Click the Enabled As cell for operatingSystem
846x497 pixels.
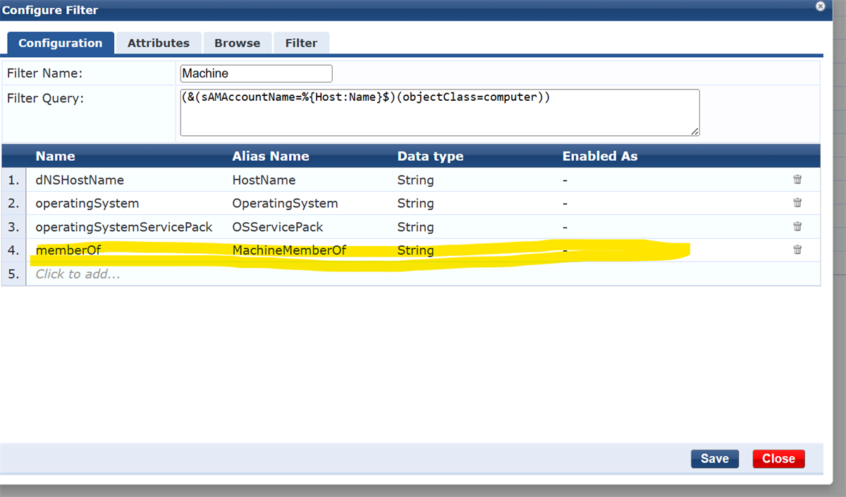[x=565, y=203]
